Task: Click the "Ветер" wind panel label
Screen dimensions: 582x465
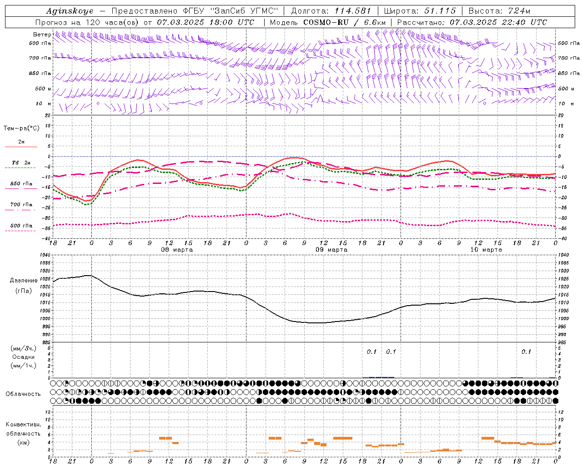Action: click(x=42, y=35)
